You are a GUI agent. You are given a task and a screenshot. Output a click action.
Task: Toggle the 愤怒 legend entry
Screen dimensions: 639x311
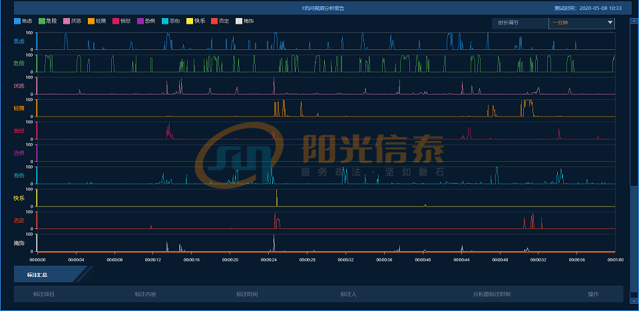(x=122, y=21)
